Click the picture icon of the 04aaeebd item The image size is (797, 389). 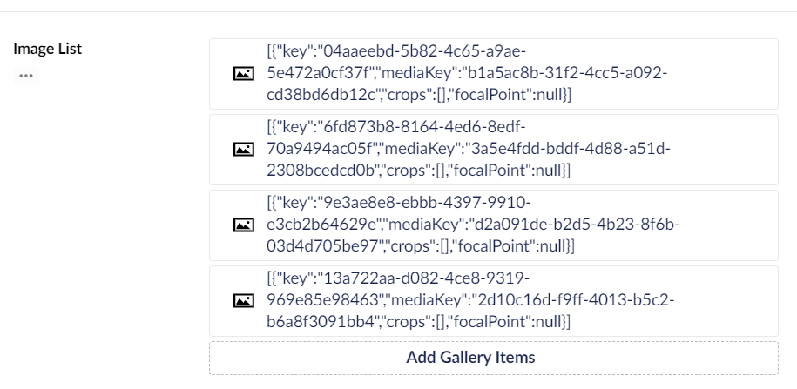pos(244,74)
